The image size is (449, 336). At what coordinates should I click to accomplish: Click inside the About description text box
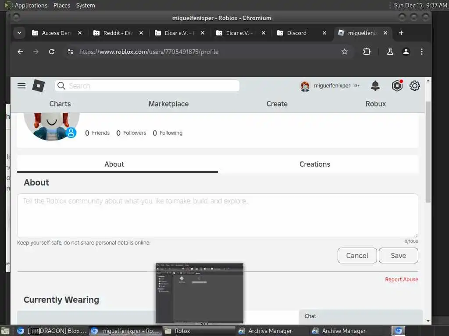click(x=217, y=216)
